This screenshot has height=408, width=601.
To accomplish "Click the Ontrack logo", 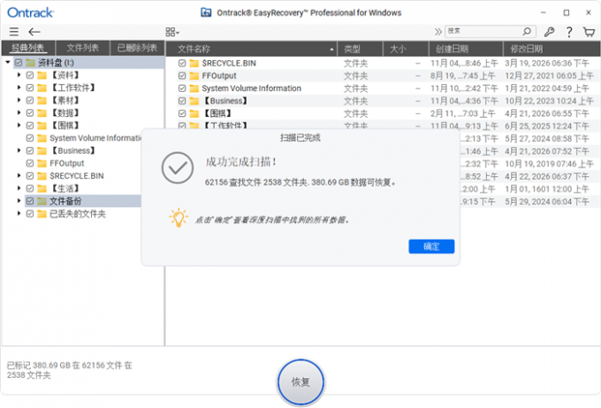I will (x=31, y=12).
